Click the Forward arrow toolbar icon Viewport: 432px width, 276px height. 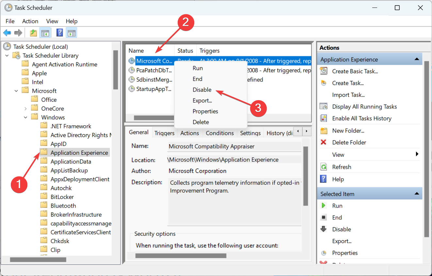tap(18, 33)
